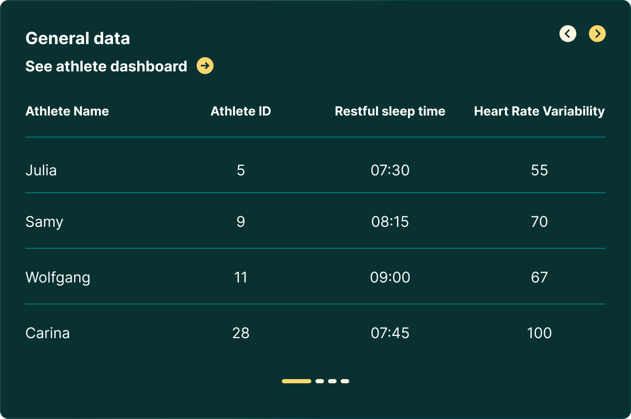Click the Athlete ID column header
The image size is (631, 419).
tap(241, 111)
